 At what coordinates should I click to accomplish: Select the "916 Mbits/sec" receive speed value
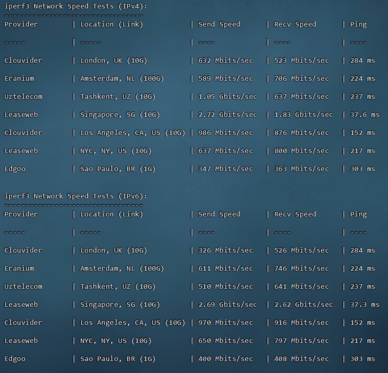click(301, 323)
